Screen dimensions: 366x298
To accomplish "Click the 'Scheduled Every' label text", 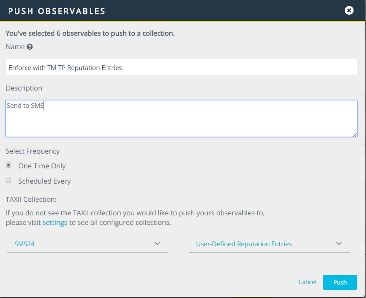I will click(44, 181).
